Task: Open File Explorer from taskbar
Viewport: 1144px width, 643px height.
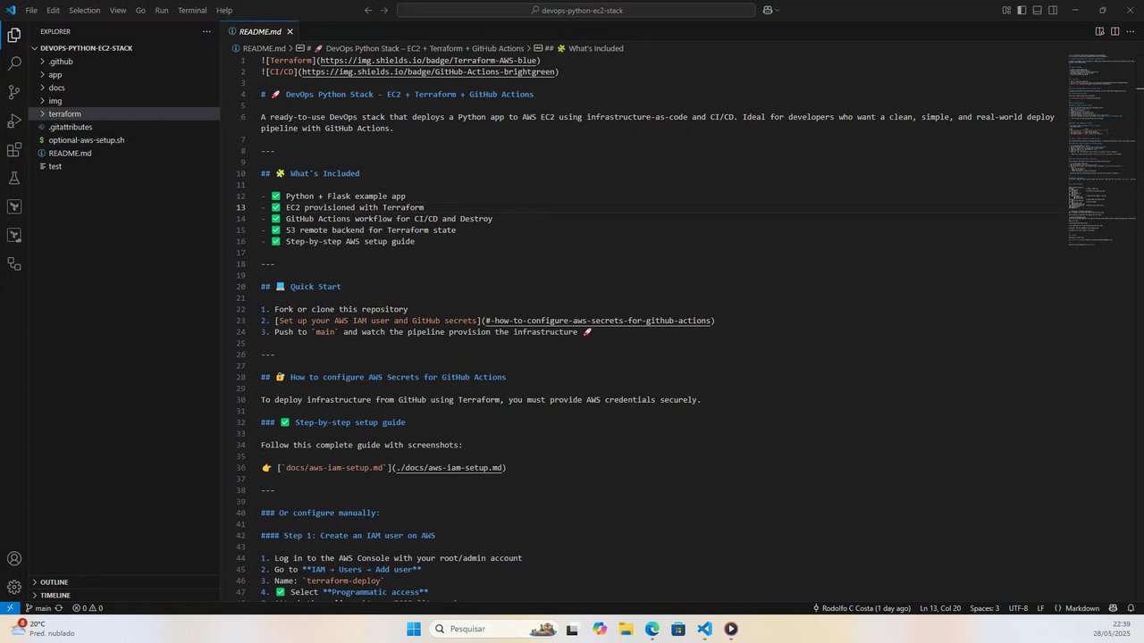Action: pyautogui.click(x=626, y=629)
